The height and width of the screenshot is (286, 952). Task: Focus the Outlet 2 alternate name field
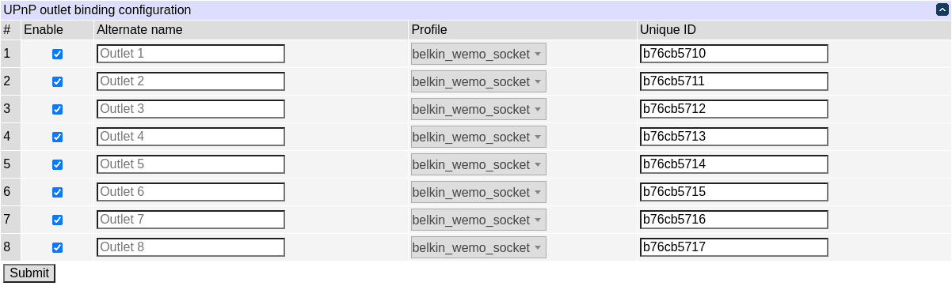(x=191, y=81)
